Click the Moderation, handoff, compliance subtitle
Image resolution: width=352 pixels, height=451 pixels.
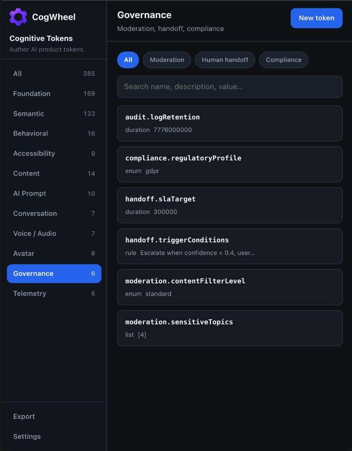pos(171,29)
